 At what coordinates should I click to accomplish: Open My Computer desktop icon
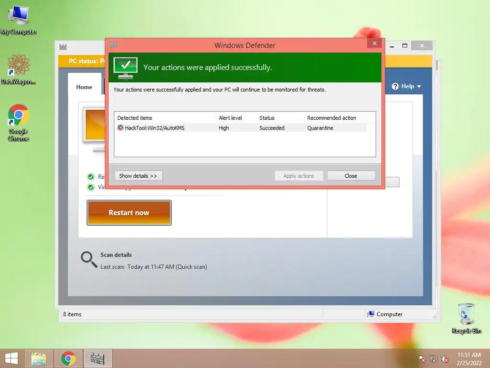tap(19, 19)
